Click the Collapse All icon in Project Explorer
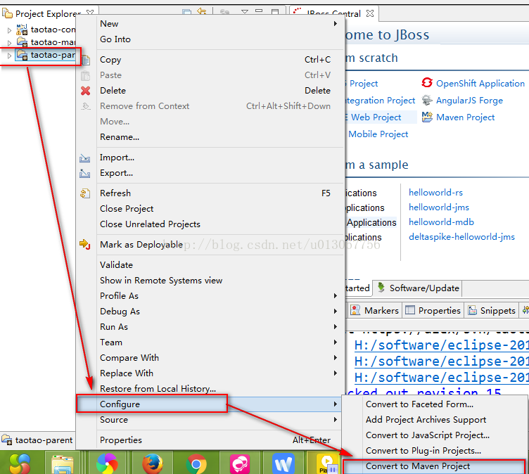Screen dimensions: 529x474 coord(186,12)
